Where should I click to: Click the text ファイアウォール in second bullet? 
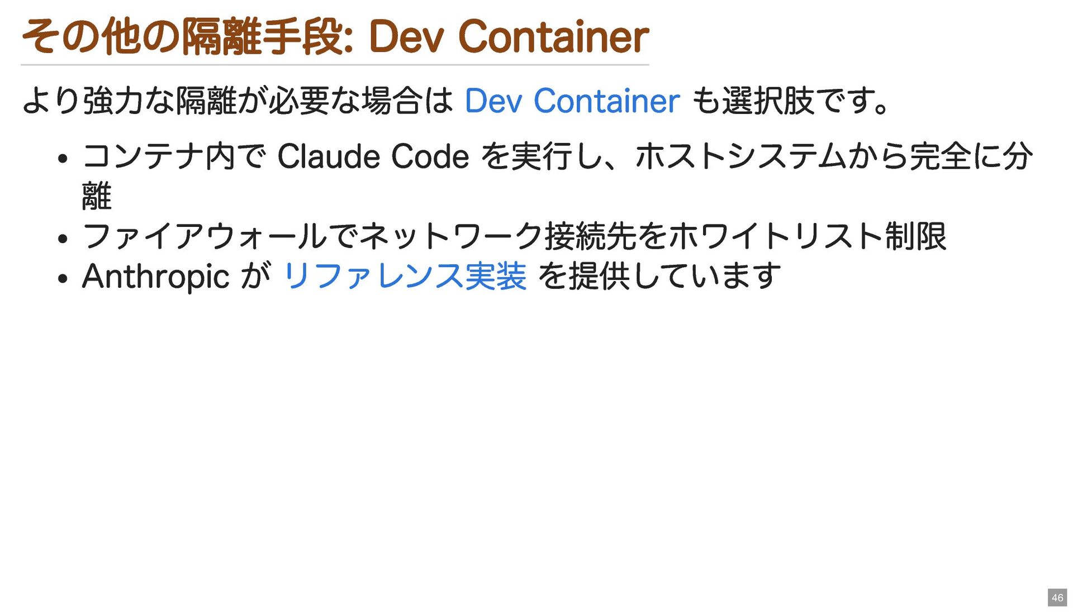(x=205, y=236)
